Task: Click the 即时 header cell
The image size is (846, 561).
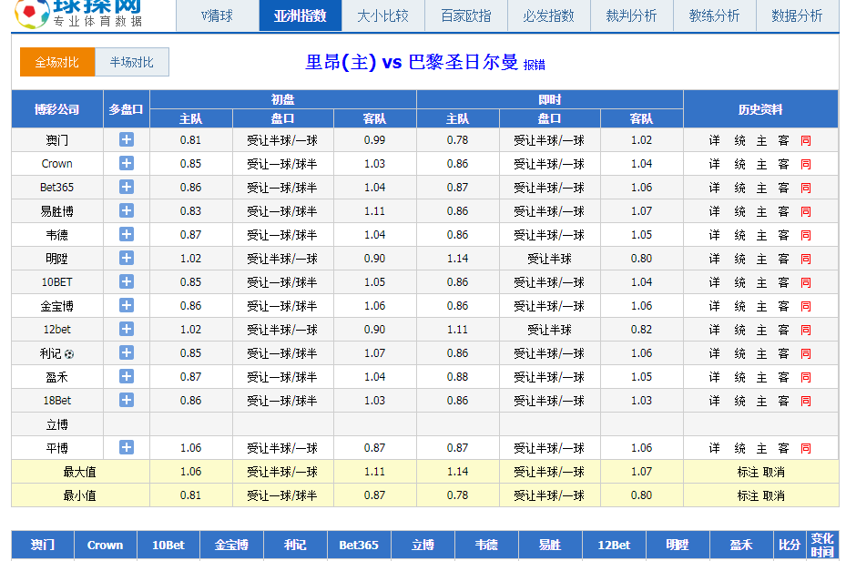Action: pos(550,99)
